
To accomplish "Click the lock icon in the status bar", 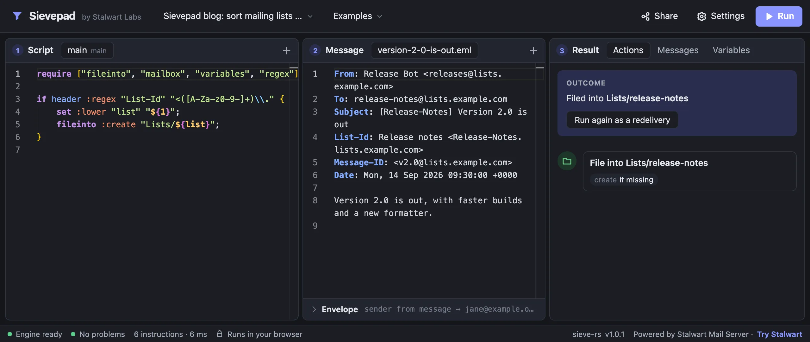I will 219,334.
